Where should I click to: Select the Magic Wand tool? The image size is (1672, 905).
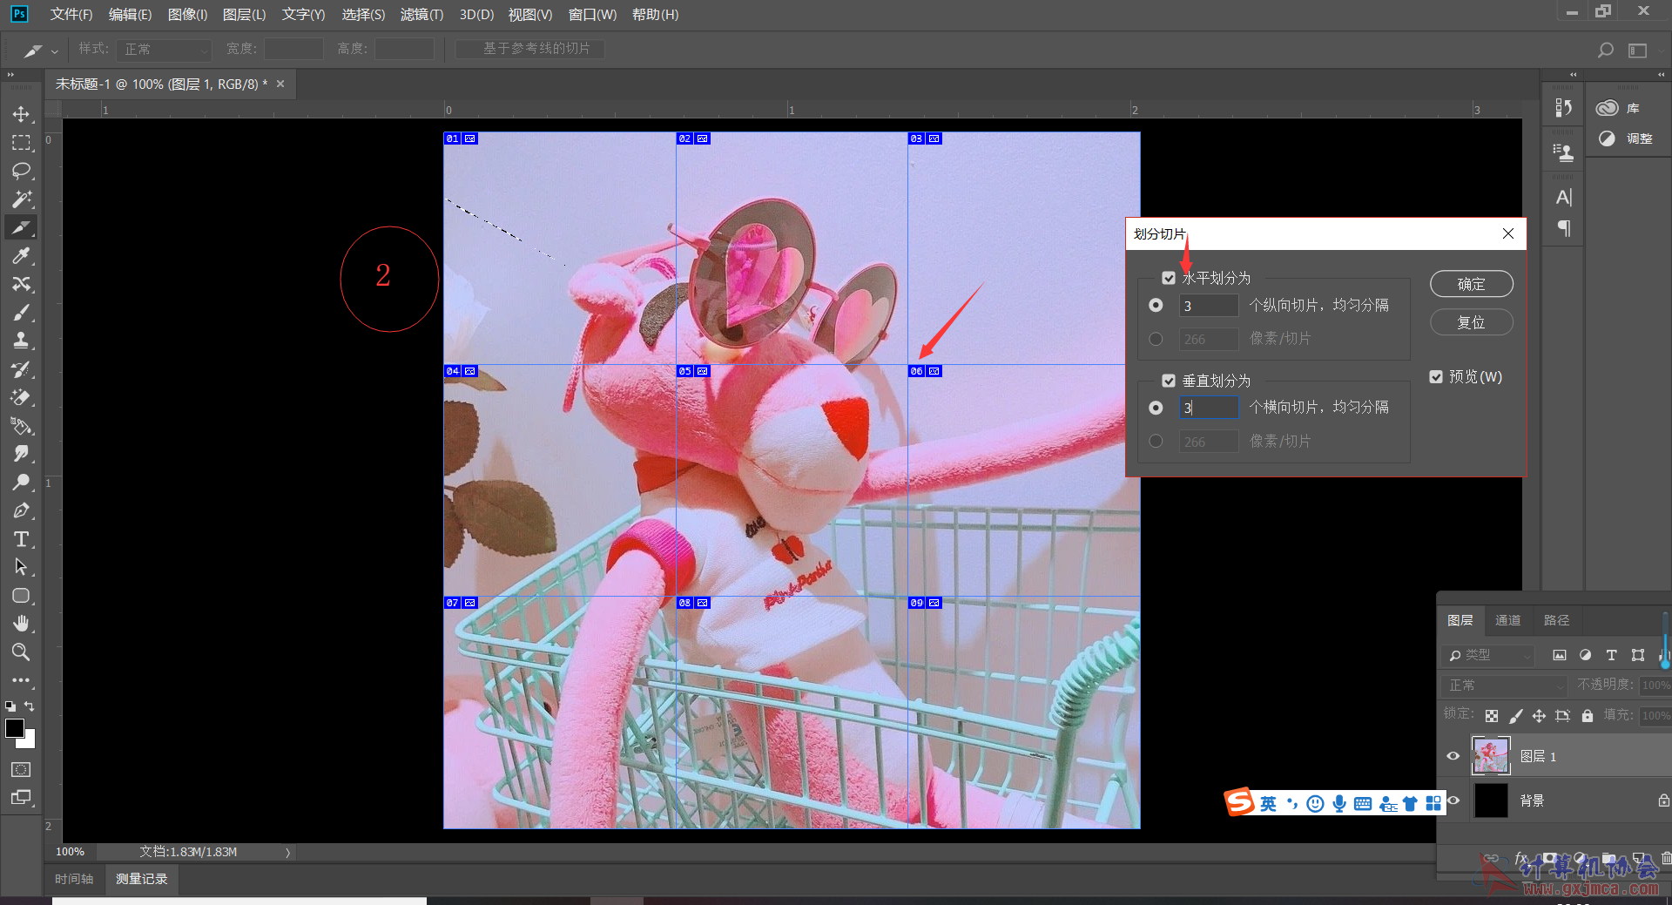click(x=21, y=199)
